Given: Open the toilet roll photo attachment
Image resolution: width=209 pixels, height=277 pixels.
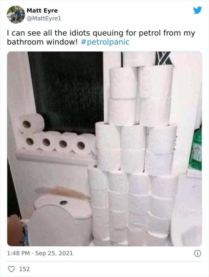Looking at the screenshot, I should 105,149.
